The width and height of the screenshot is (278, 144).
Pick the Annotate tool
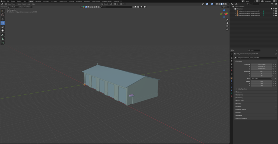tap(3, 35)
